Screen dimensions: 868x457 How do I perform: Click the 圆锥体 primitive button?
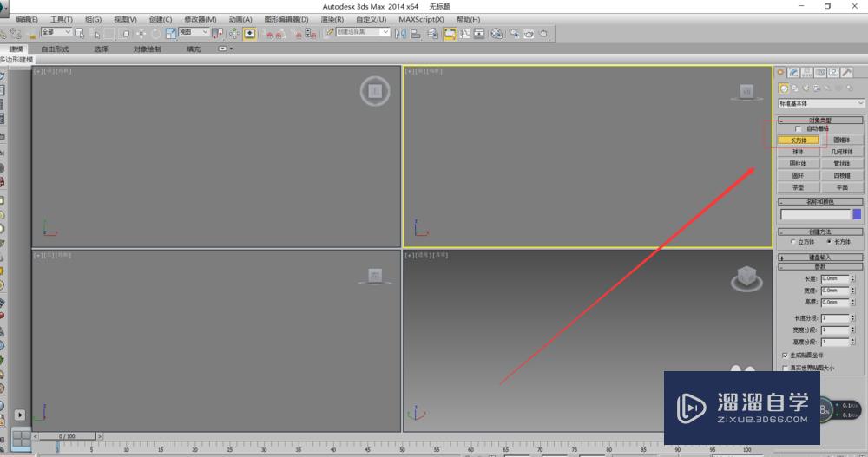(842, 140)
